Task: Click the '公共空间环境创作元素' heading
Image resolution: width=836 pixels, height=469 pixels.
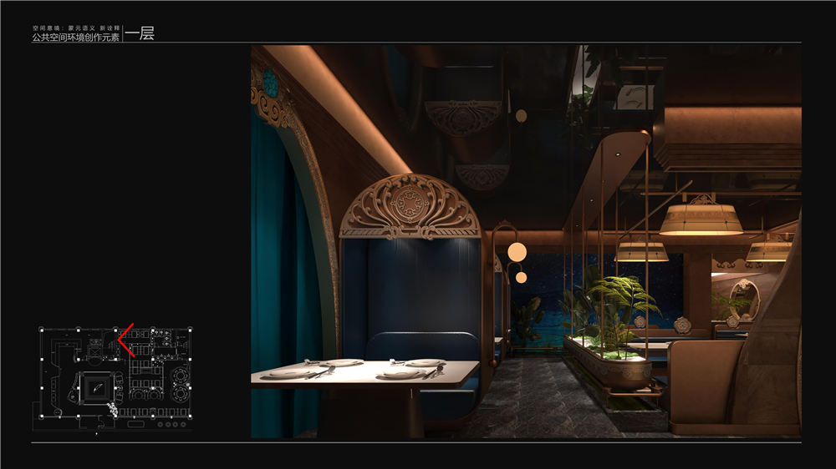Action: click(x=75, y=38)
